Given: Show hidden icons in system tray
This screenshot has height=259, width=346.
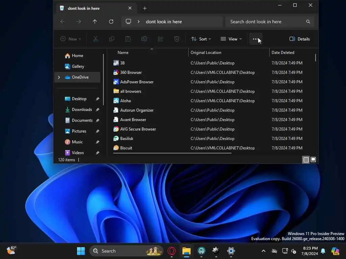Looking at the screenshot, I should [264, 251].
